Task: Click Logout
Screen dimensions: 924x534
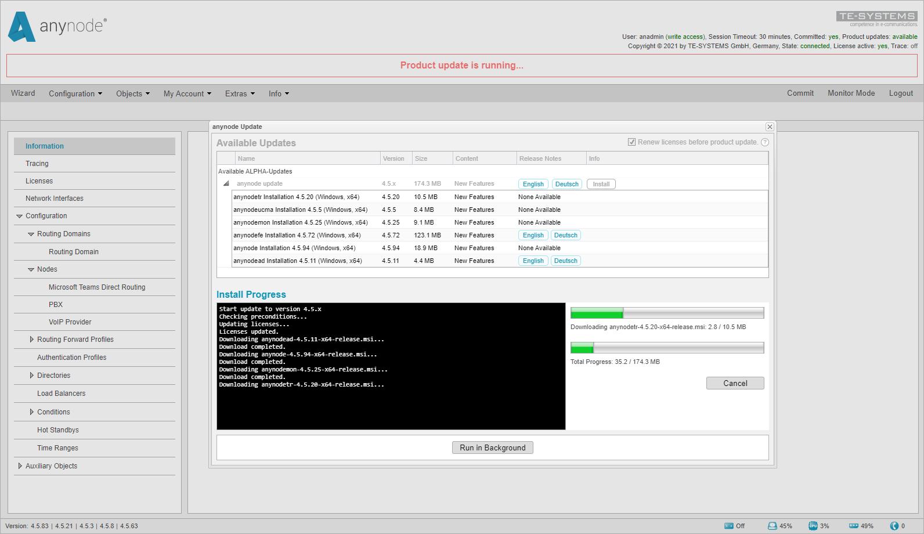Action: pyautogui.click(x=901, y=93)
